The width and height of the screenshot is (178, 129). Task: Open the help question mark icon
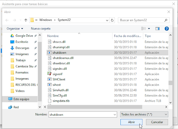coord(167,29)
